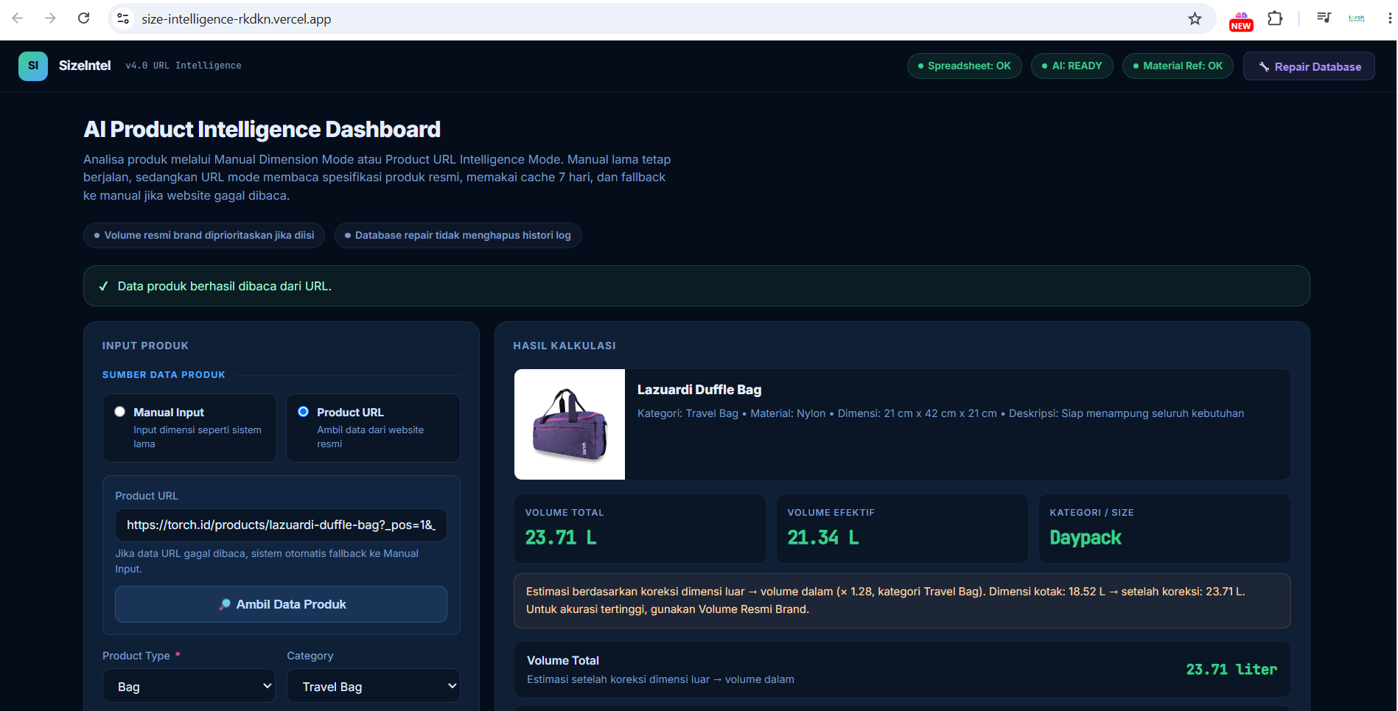Open the Chrome three-dot menu
The height and width of the screenshot is (711, 1398).
tap(1389, 18)
